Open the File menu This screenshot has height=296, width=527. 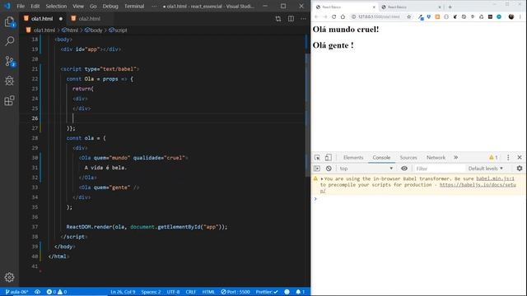pos(21,7)
